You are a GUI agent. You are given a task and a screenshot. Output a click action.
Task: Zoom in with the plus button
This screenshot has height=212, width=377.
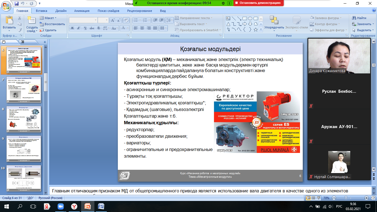(367, 198)
